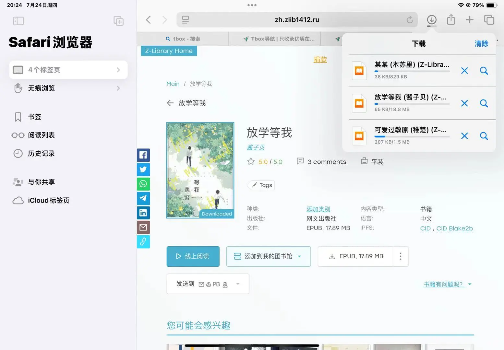
Task: Open the 发送到 send-to dropdown
Action: click(x=208, y=284)
